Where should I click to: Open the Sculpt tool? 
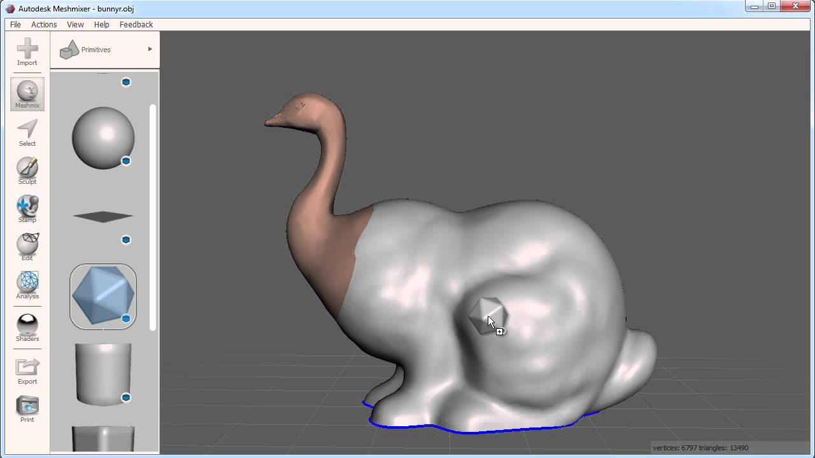point(27,171)
